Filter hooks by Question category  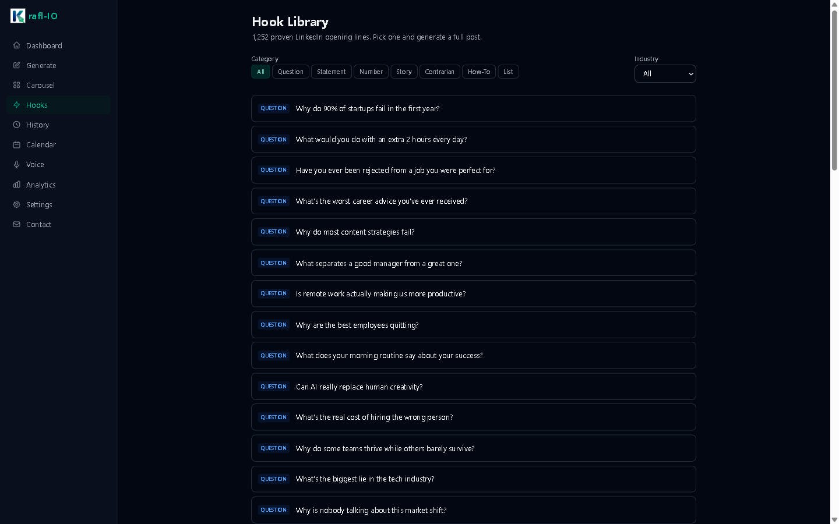click(x=290, y=72)
